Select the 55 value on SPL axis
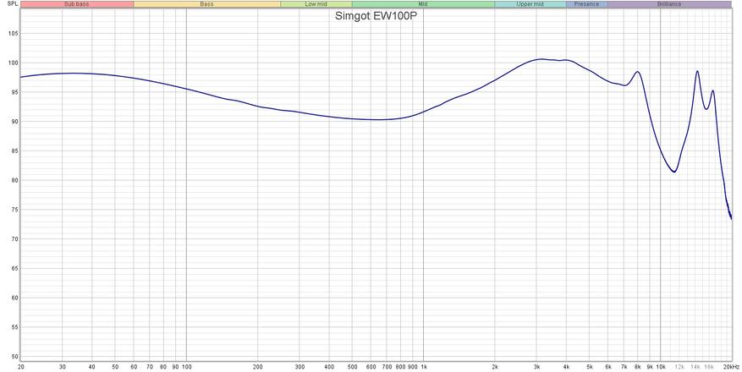 [x=14, y=327]
